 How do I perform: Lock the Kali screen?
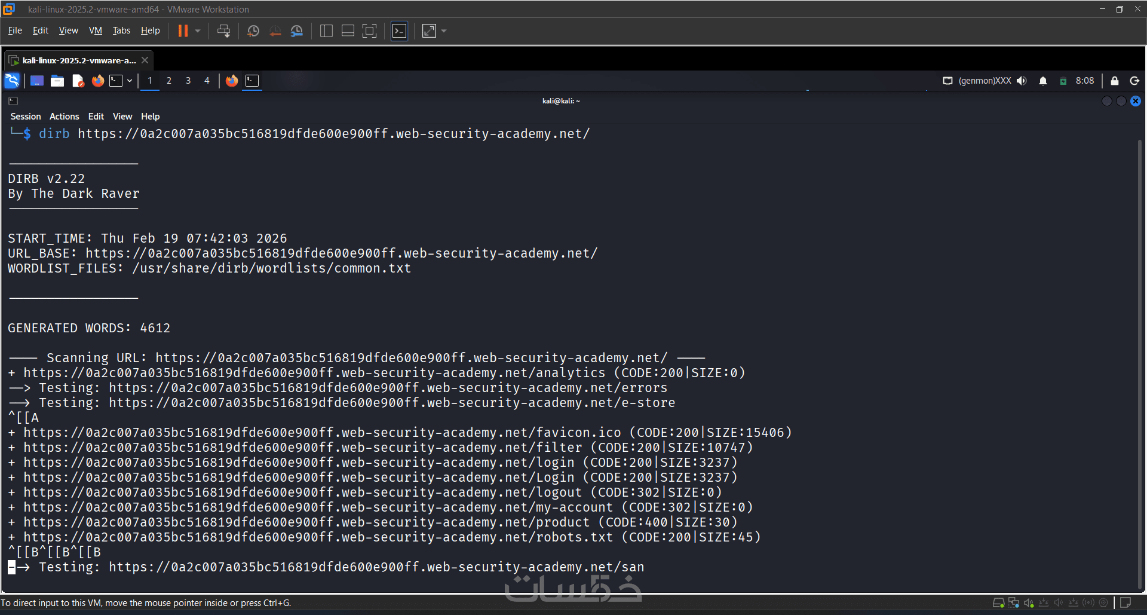click(1115, 81)
